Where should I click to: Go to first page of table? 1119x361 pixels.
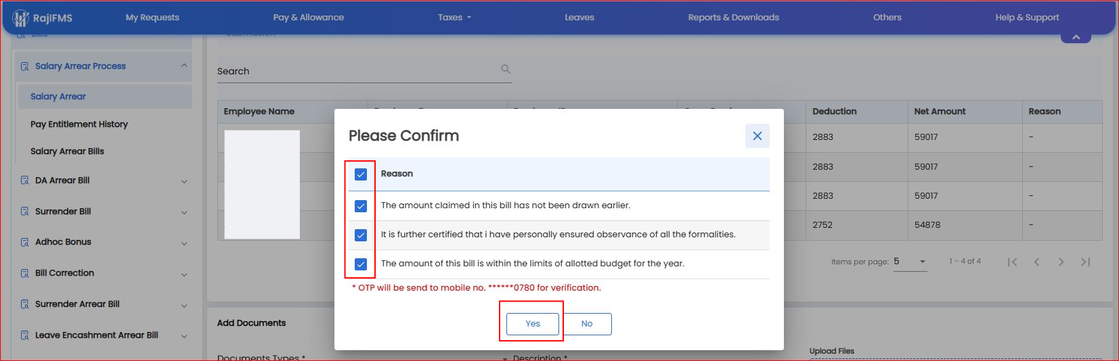click(1012, 262)
